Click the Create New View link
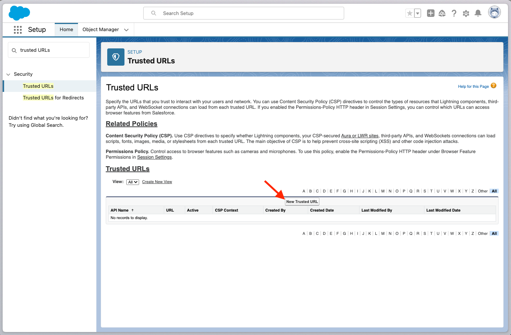This screenshot has width=511, height=335. point(157,182)
